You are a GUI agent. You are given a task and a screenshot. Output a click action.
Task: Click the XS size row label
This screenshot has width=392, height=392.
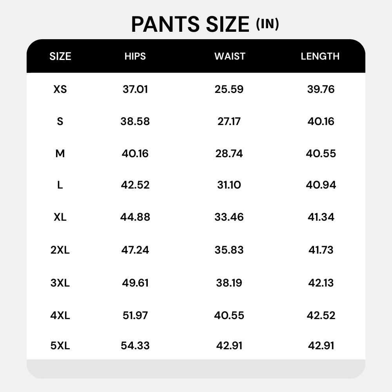click(60, 89)
